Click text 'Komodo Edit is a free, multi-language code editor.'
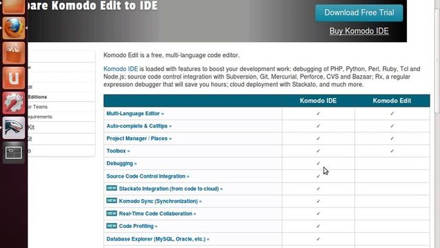 click(x=171, y=55)
